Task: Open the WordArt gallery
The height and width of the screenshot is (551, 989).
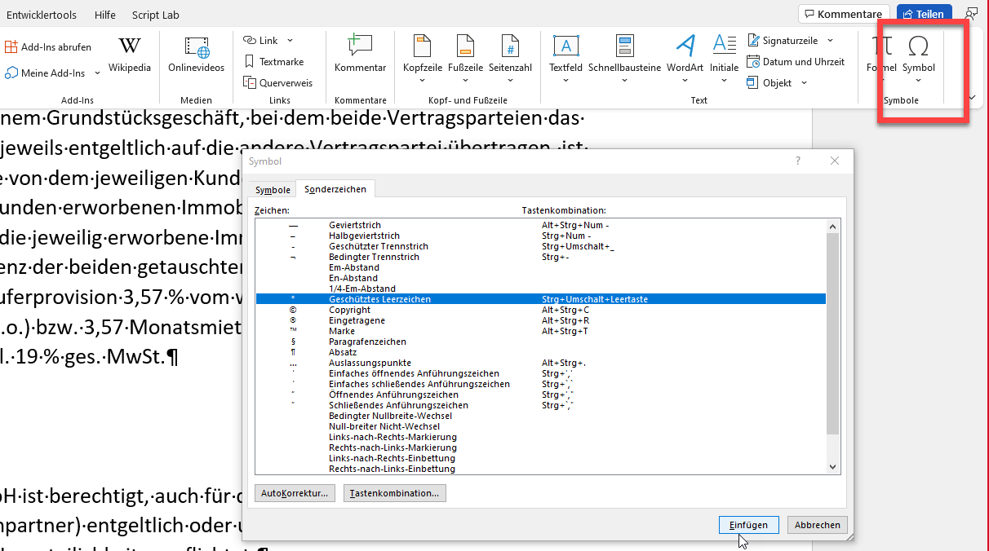Action: coord(685,55)
